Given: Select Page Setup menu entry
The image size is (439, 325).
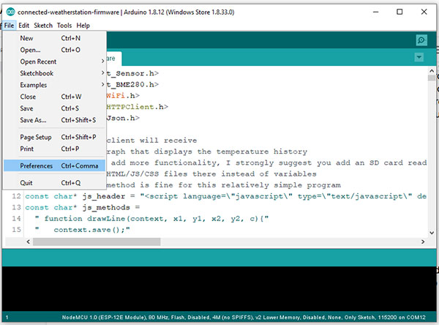Looking at the screenshot, I should coord(35,137).
